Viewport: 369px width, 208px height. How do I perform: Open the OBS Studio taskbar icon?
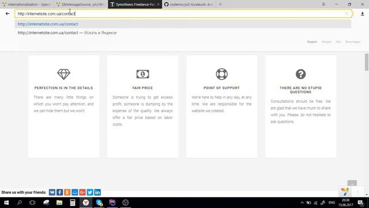126,203
